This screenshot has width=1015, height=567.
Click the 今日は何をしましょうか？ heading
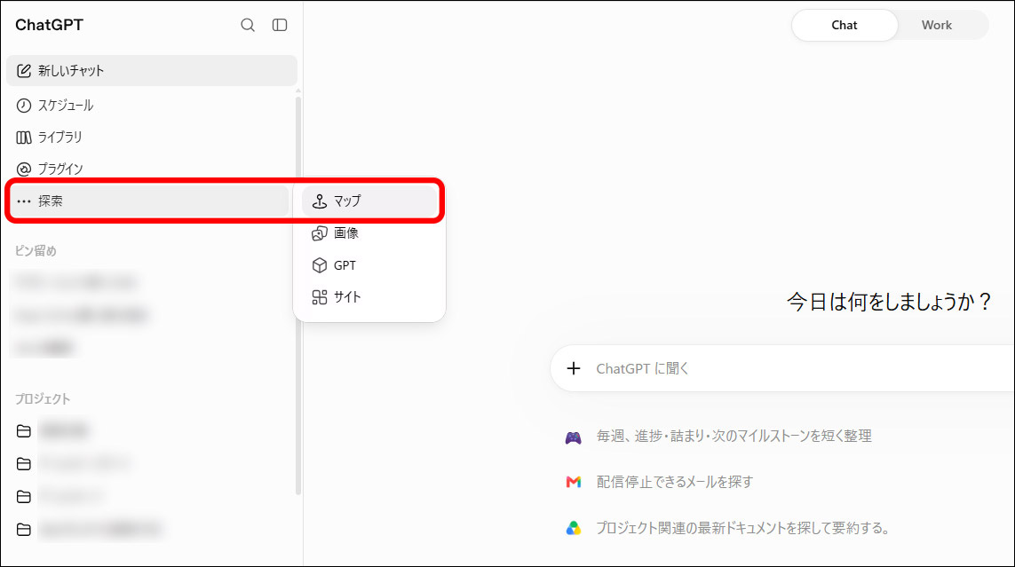point(890,302)
